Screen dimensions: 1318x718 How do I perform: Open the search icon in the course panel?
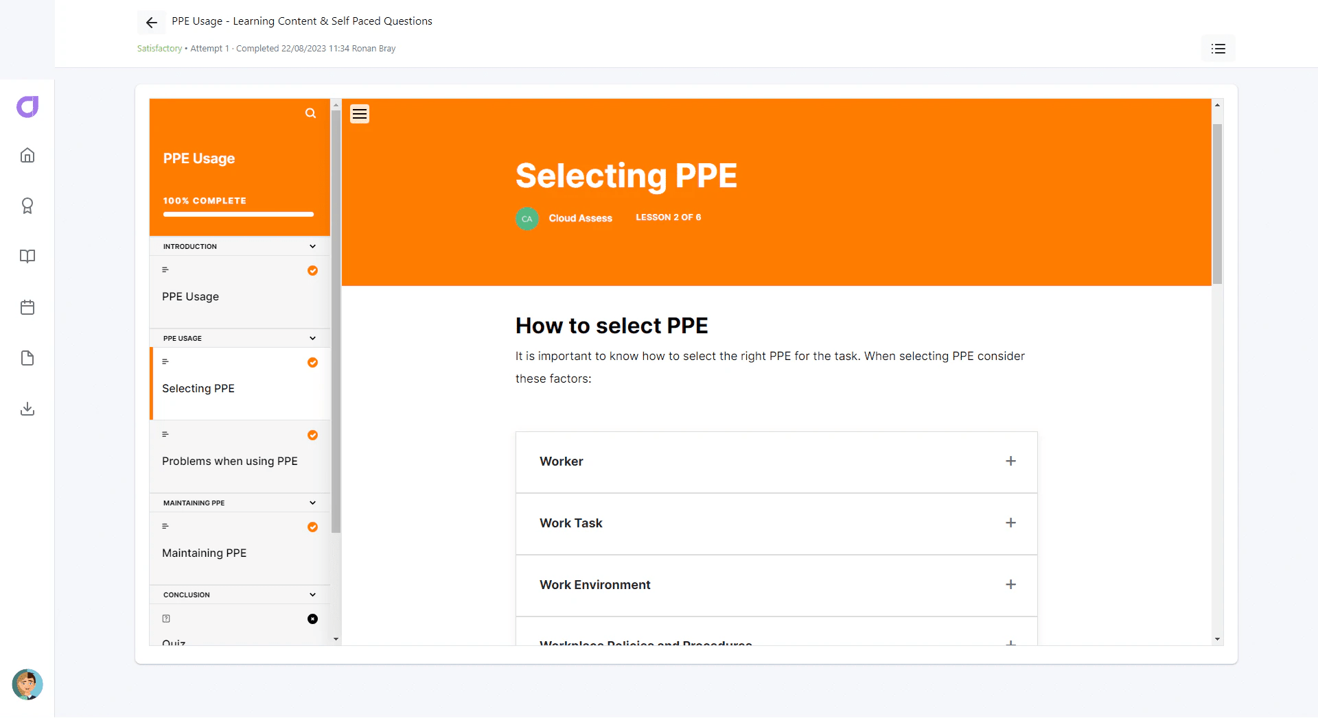[310, 113]
